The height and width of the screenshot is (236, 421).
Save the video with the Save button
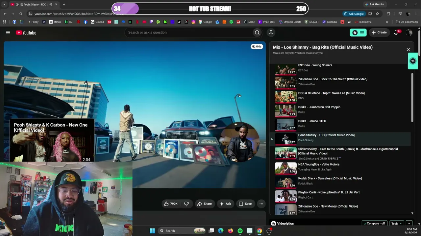coord(245,204)
